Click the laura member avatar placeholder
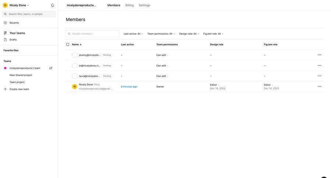This screenshot has height=178, width=331. pyautogui.click(x=75, y=76)
